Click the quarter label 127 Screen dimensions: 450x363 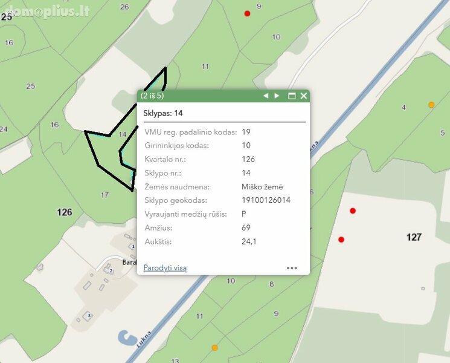click(414, 237)
